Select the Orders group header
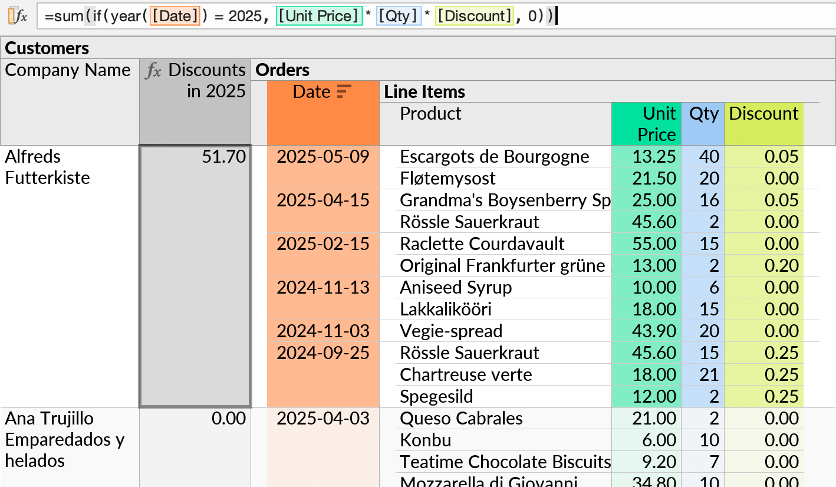The image size is (836, 487). 282,70
